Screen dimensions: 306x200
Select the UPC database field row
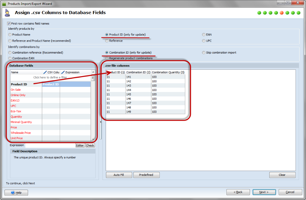(50, 106)
